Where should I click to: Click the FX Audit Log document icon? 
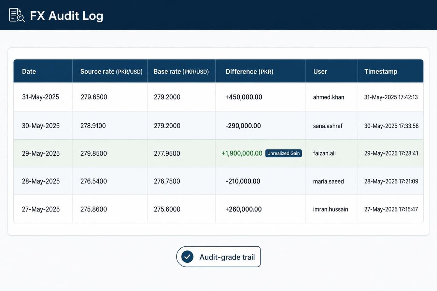click(17, 15)
